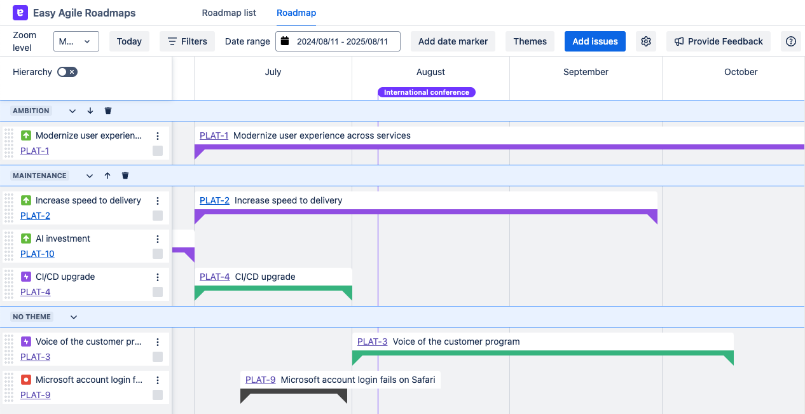The width and height of the screenshot is (805, 414).
Task: Grab the drag handle for Voice of the customer
Action: (x=9, y=349)
